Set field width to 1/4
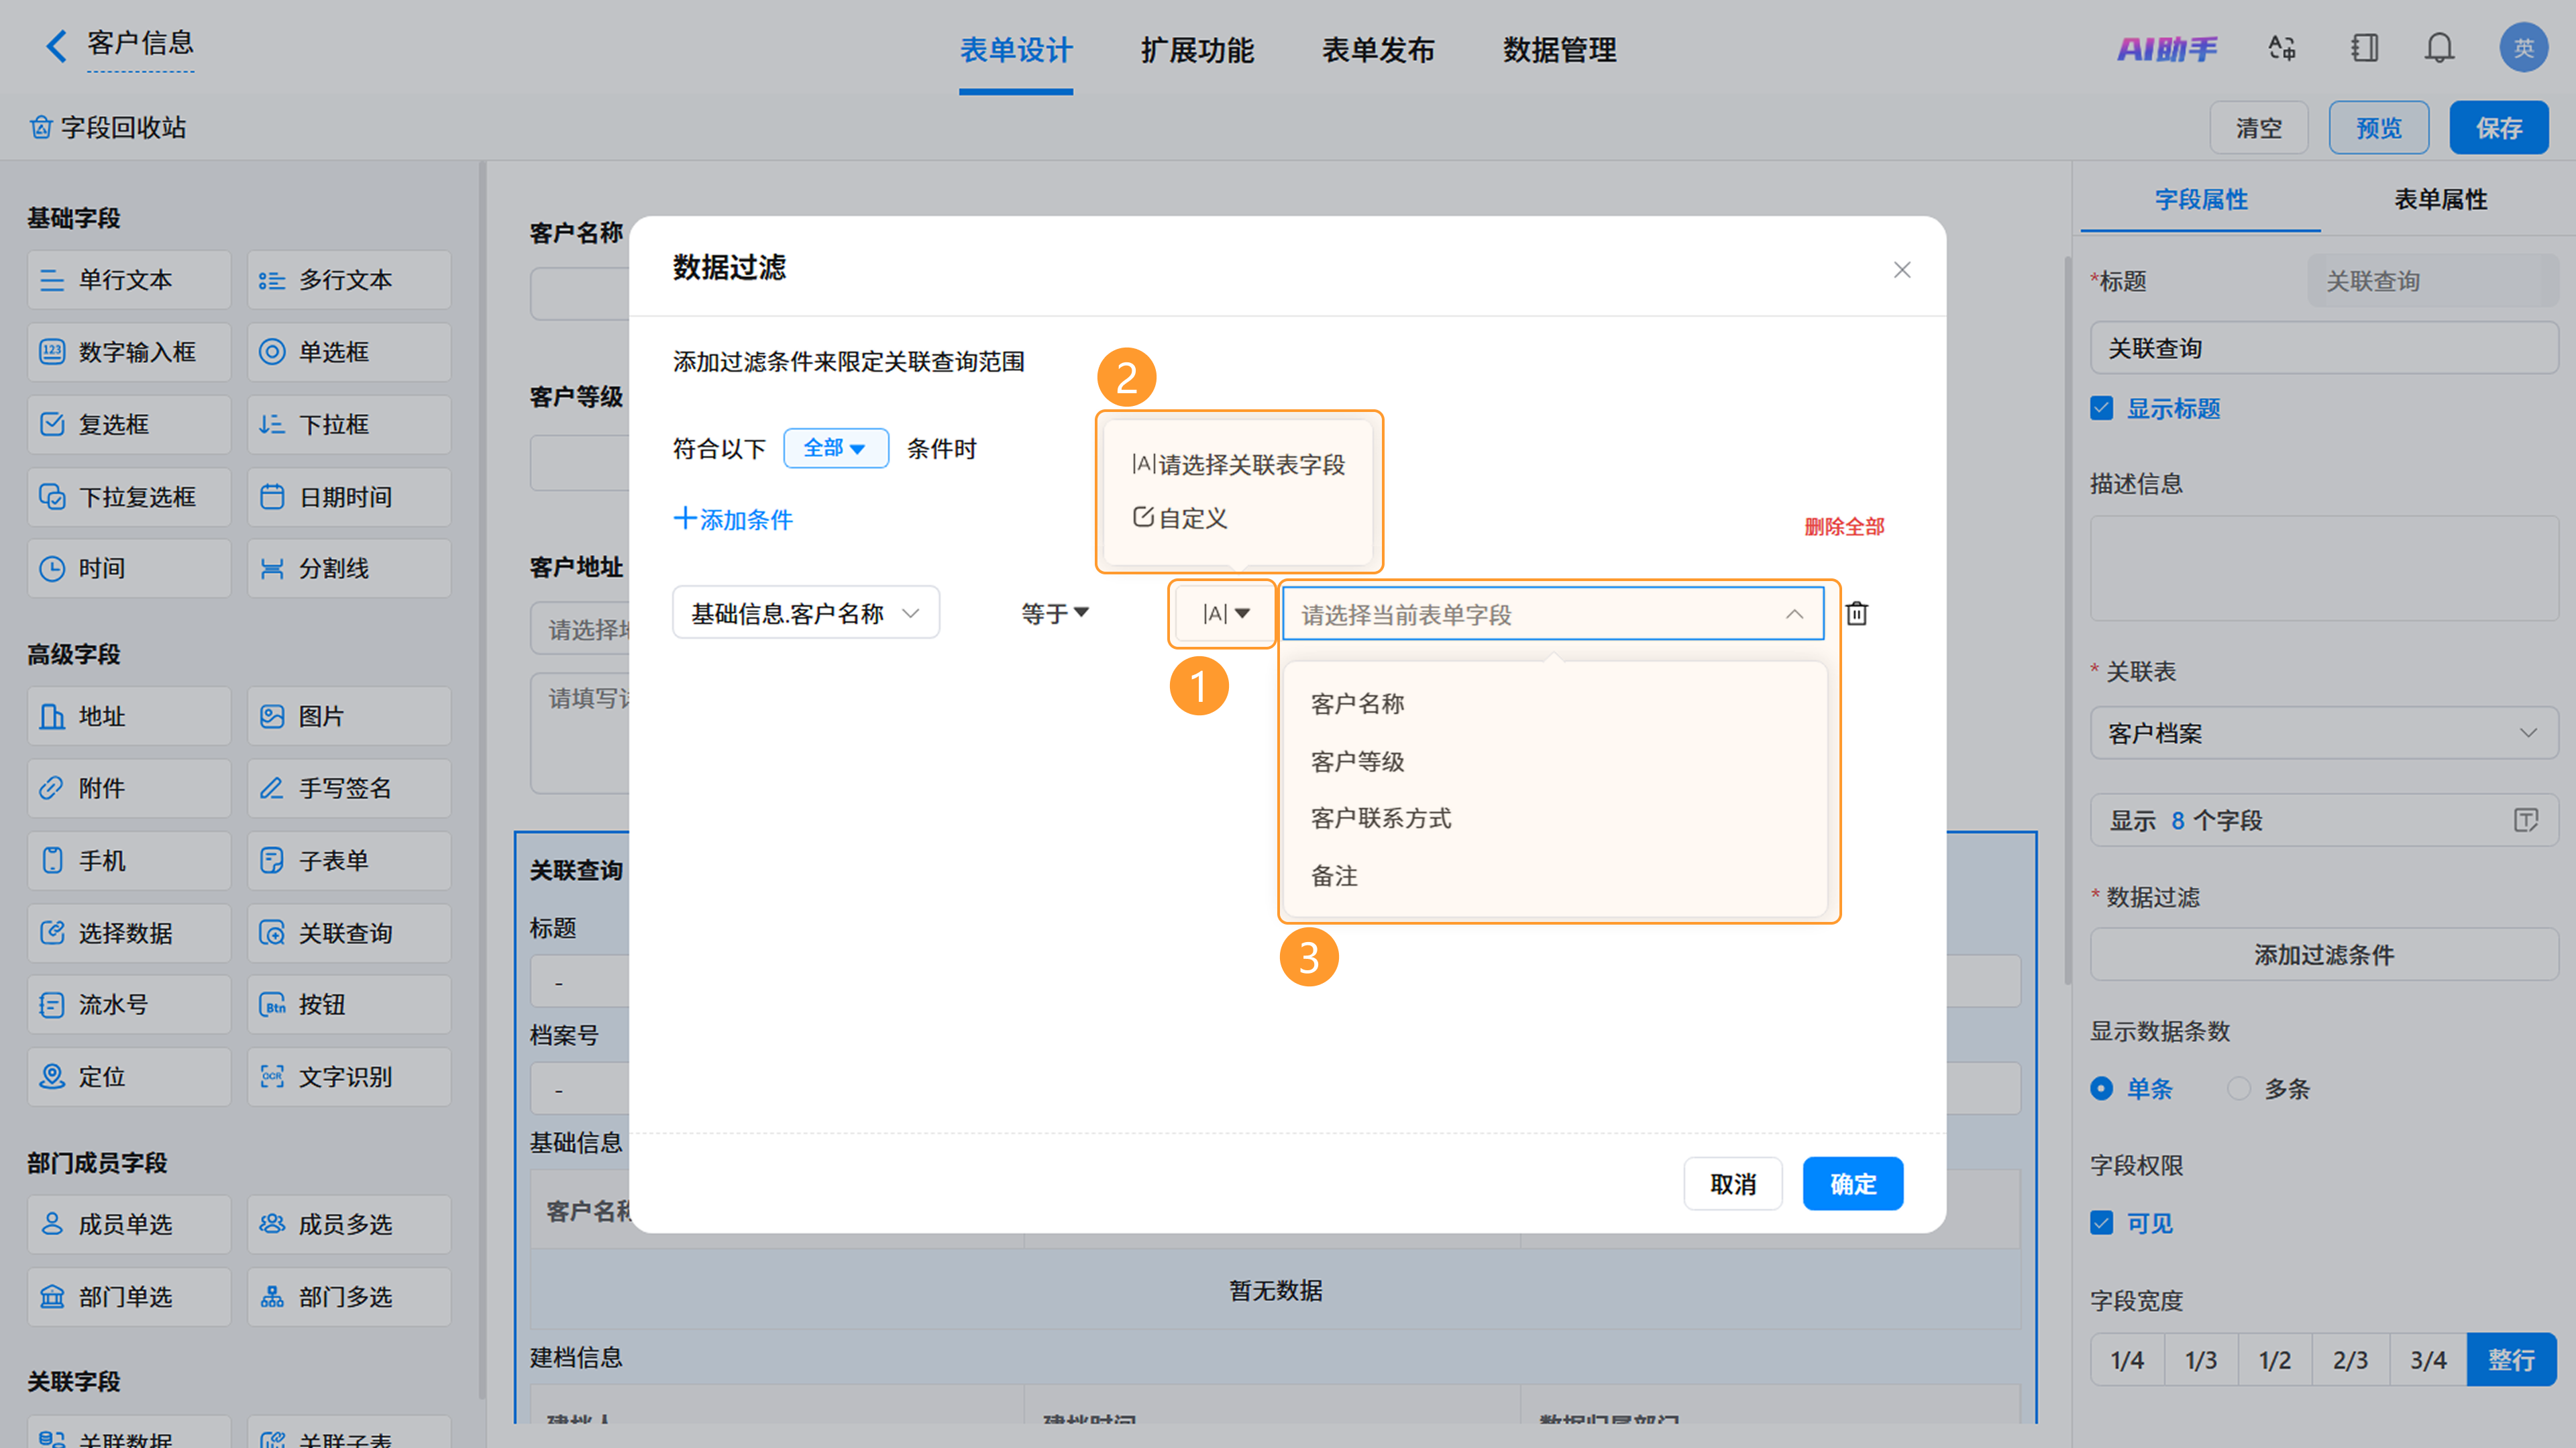 pos(2127,1360)
